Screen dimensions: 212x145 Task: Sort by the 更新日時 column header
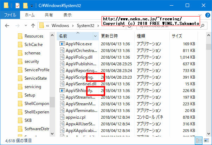[116, 36]
